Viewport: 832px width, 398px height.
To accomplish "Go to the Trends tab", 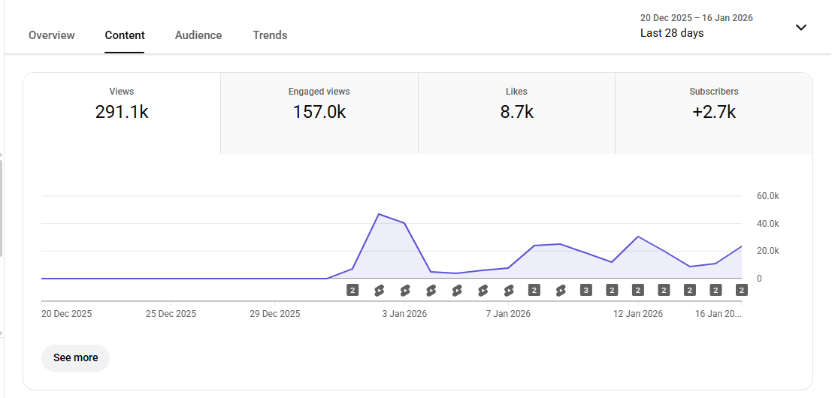I will (270, 35).
